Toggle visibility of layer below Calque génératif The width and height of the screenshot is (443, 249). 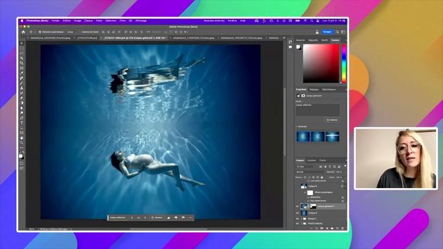(x=297, y=213)
